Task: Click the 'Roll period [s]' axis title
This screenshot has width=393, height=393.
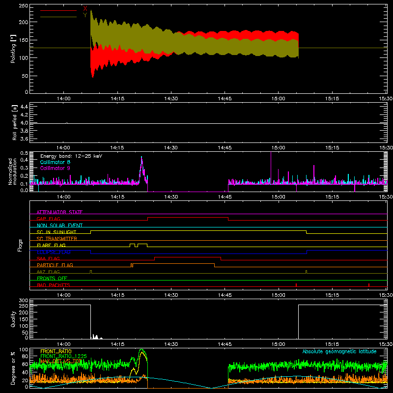Action: pos(14,123)
